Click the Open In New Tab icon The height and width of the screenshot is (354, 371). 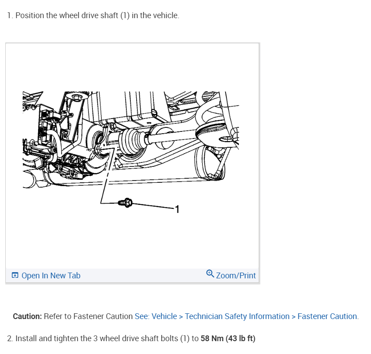15,275
